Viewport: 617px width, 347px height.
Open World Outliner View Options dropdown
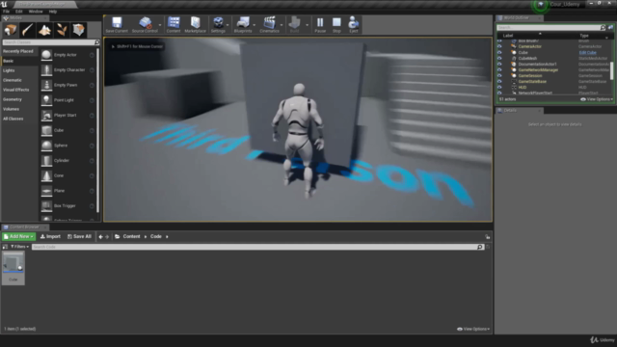597,99
